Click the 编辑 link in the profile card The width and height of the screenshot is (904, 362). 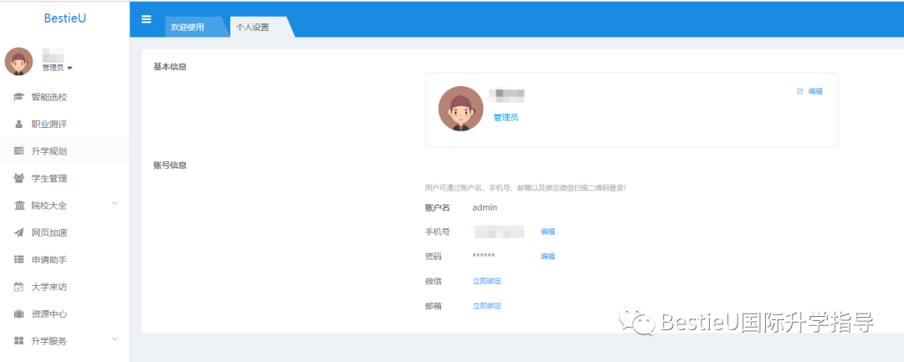pyautogui.click(x=815, y=91)
